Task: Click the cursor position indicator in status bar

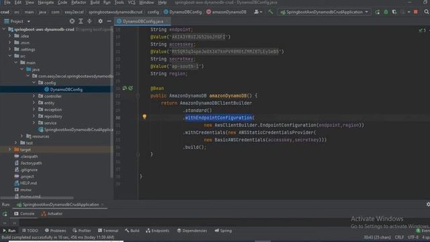Action: (x=378, y=237)
